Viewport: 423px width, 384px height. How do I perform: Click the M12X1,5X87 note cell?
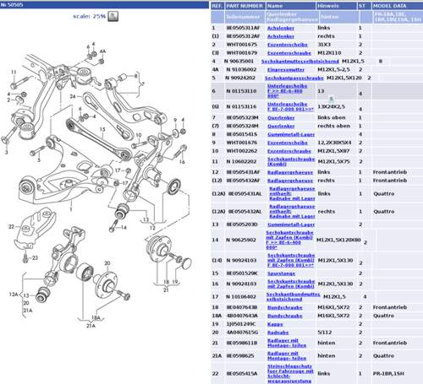[333, 151]
